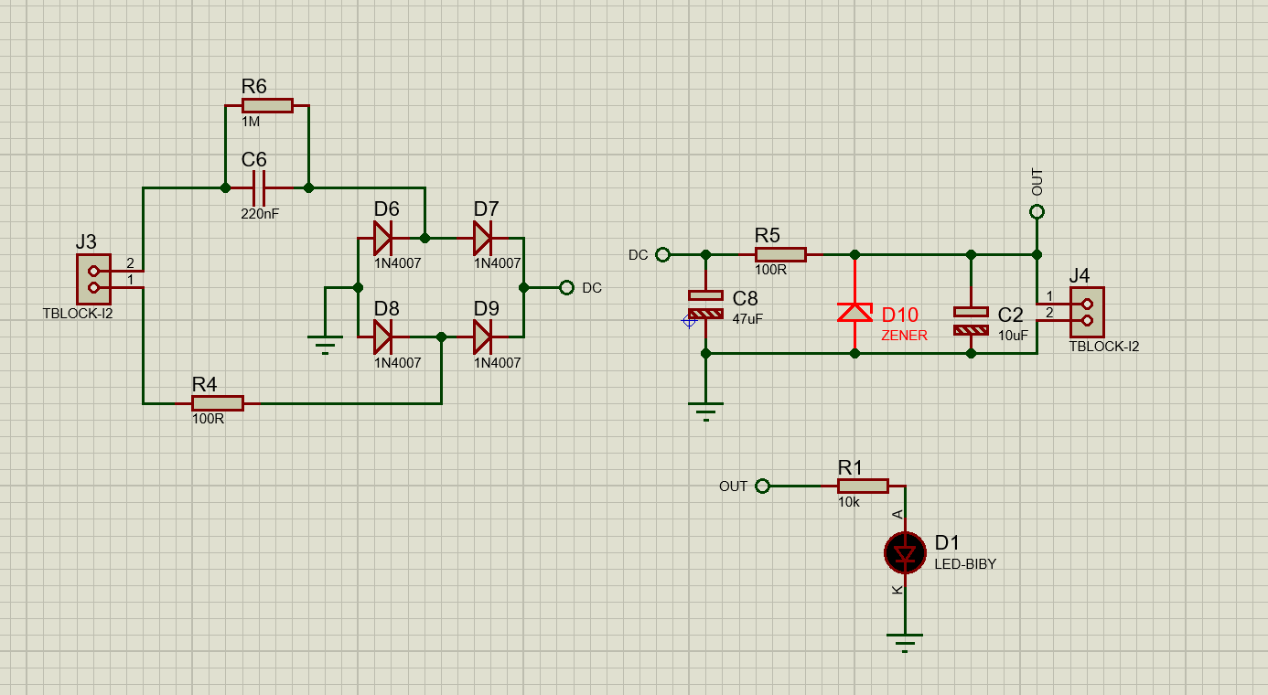Click the 10k value label

coord(848,502)
